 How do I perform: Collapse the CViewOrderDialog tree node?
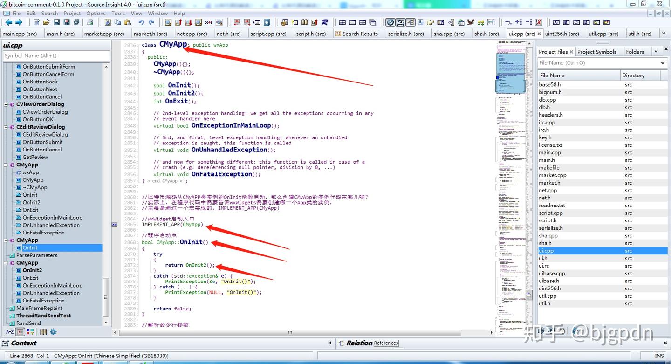6,104
